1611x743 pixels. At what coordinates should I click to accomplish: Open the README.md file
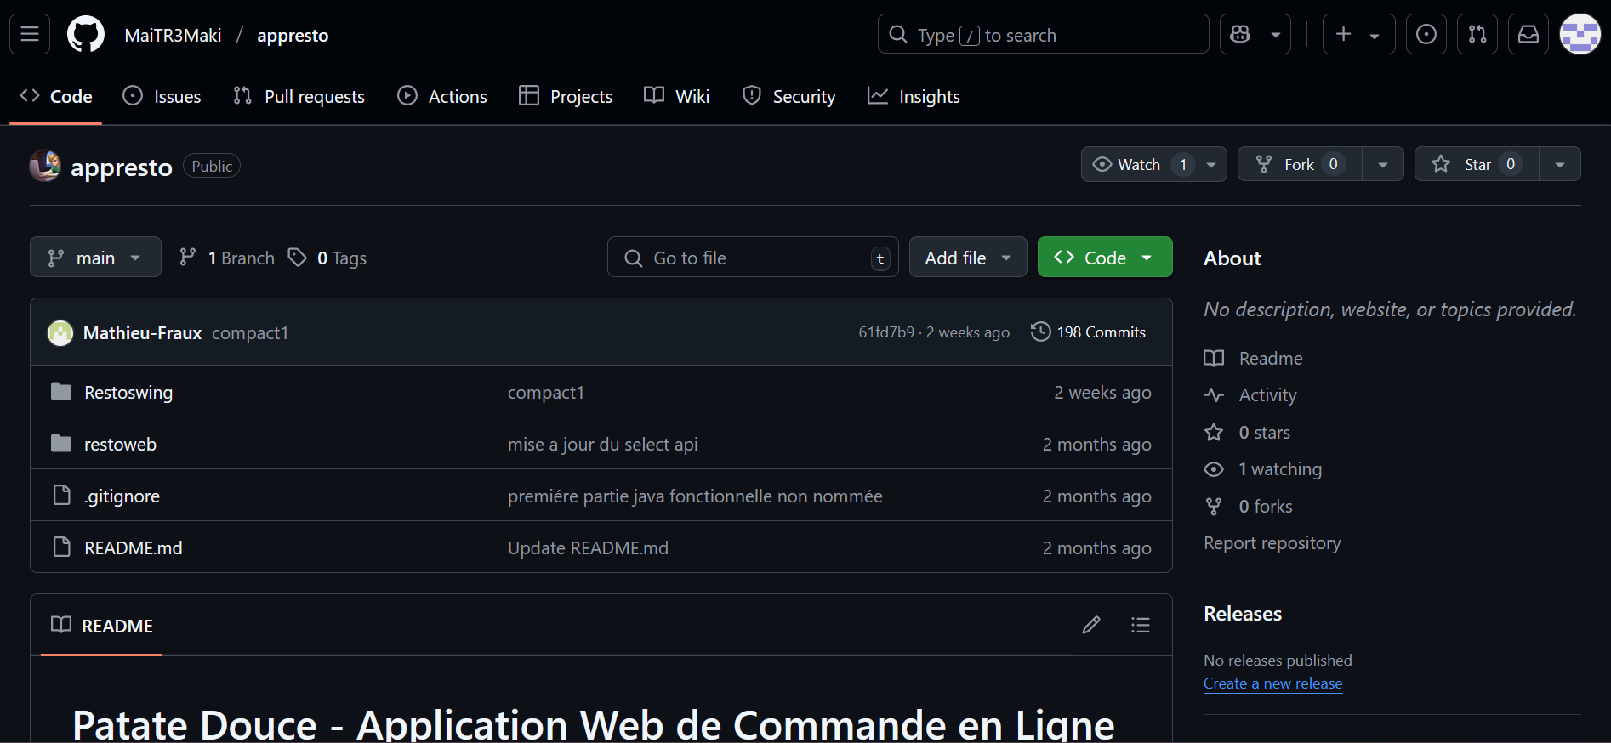[x=133, y=547]
